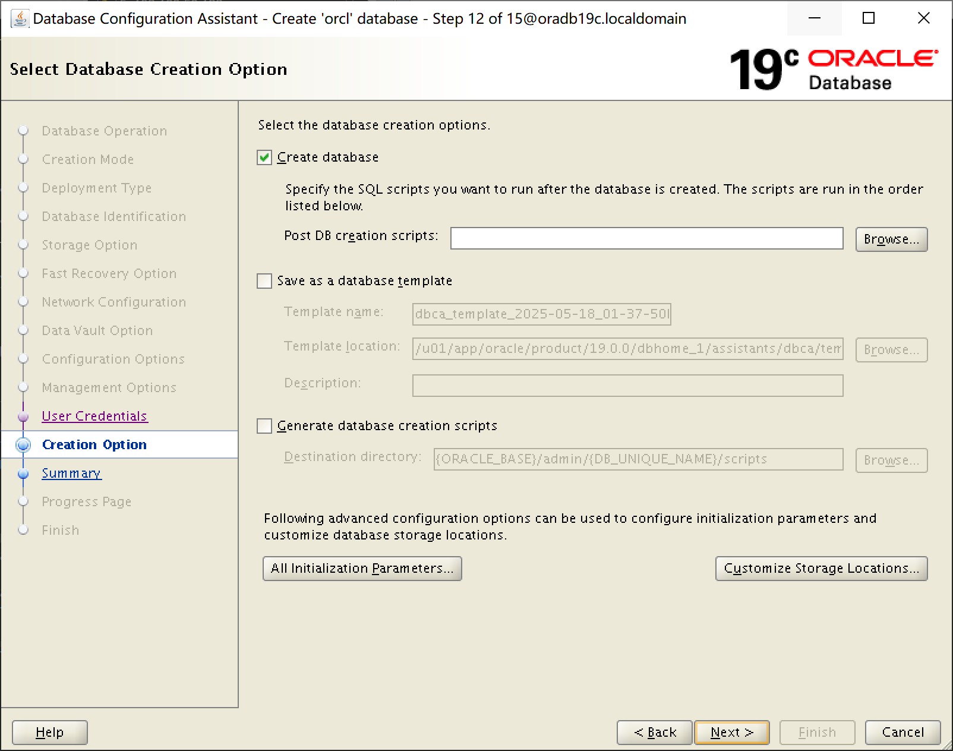This screenshot has width=953, height=751.
Task: Click the Post DB creation scripts field
Action: click(x=646, y=238)
